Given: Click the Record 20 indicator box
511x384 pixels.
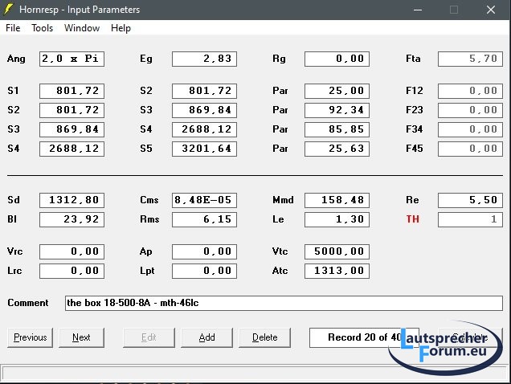Looking at the screenshot, I should click(x=354, y=337).
